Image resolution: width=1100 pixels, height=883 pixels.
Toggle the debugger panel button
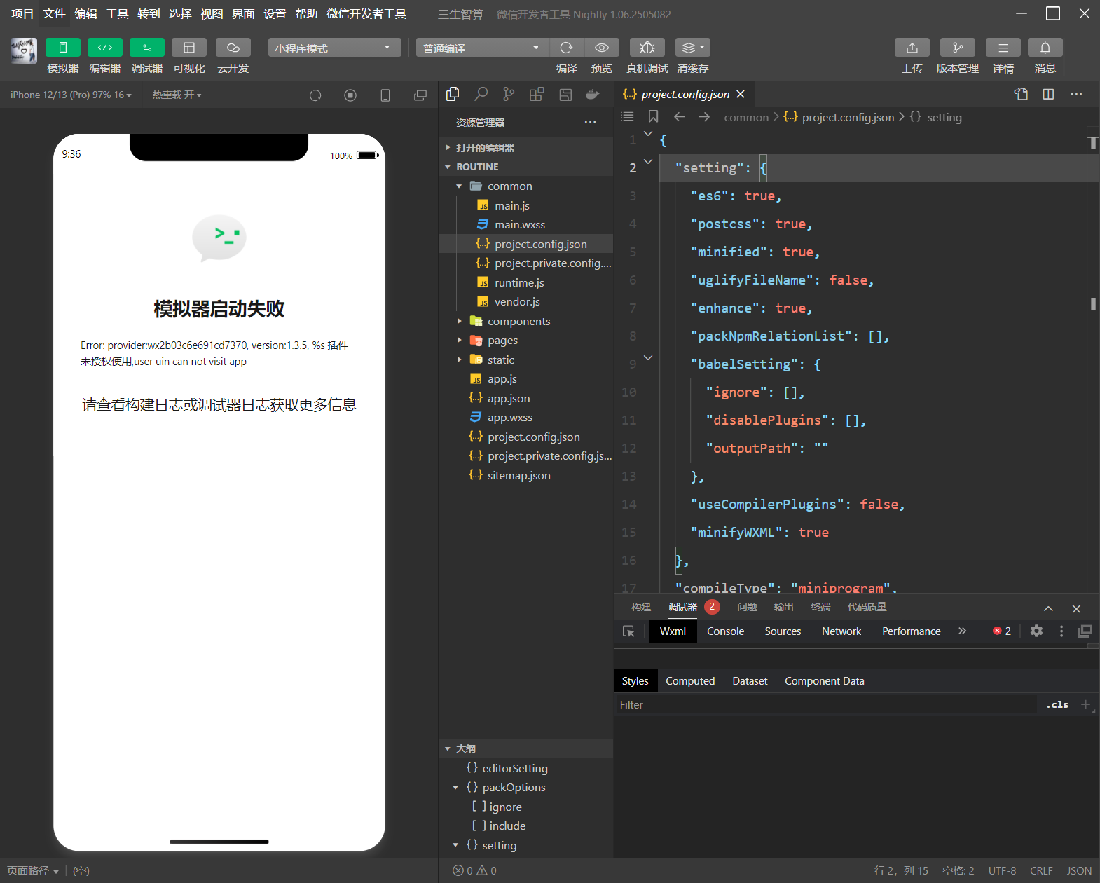(x=147, y=48)
